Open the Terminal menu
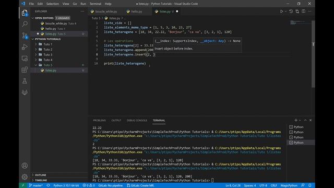The height and width of the screenshot is (188, 334). tap(96, 4)
